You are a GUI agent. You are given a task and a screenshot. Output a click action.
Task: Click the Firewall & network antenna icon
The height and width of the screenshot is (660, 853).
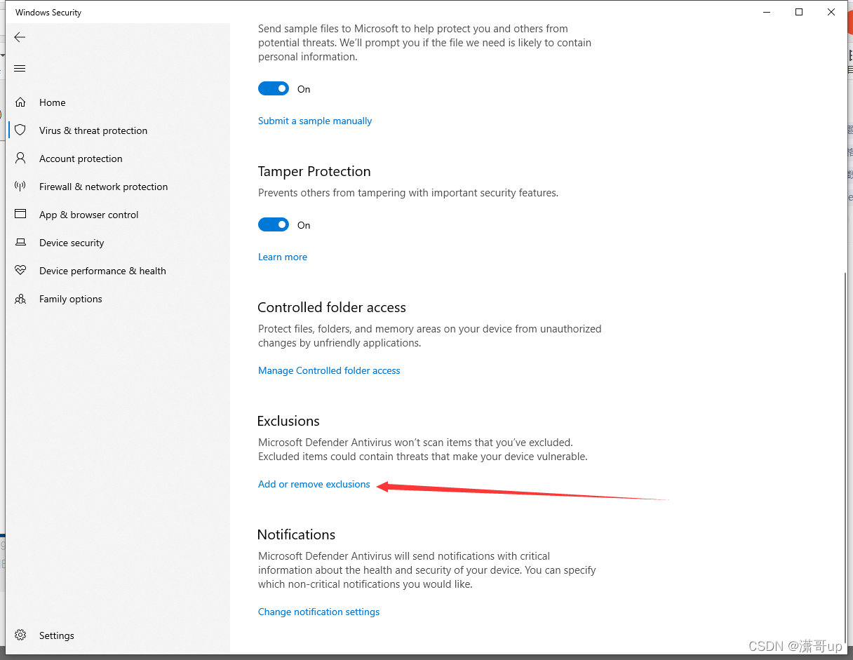pyautogui.click(x=20, y=187)
